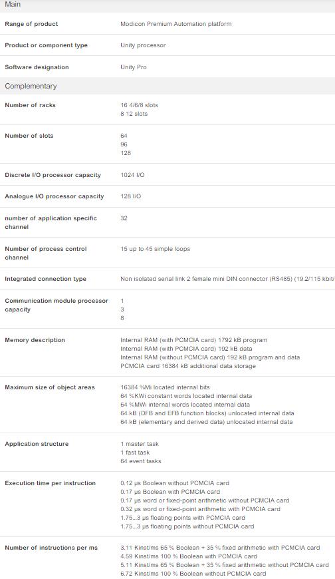Screen dimensions: 335x579
Task: Select the Number of racks label
Action: [x=31, y=105]
